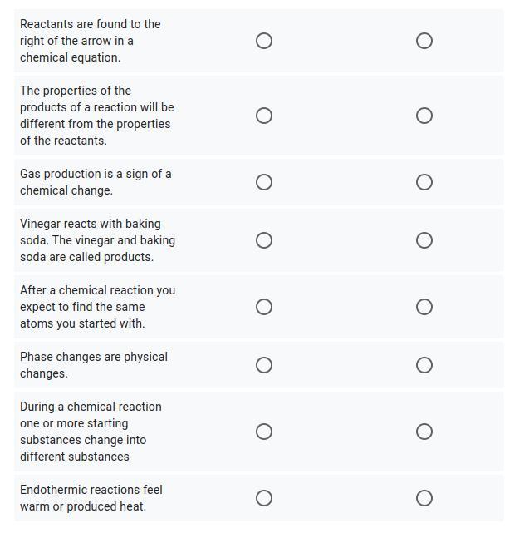Select first radio for 'During a chemical reaction' row
The width and height of the screenshot is (515, 533).
click(264, 432)
